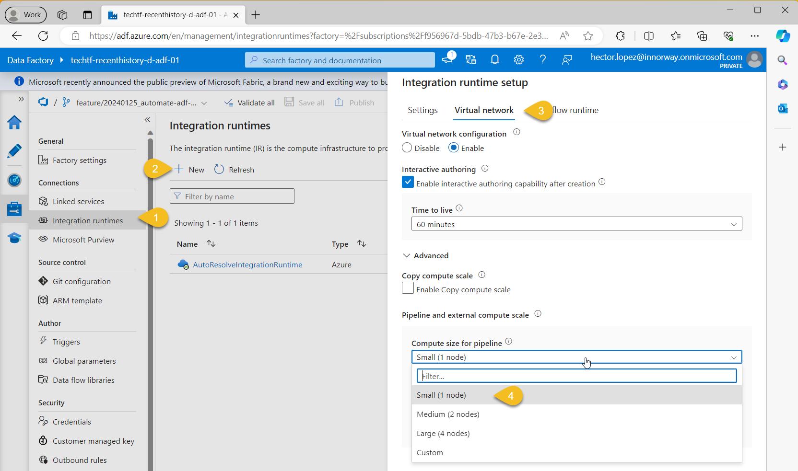Collapse the Manage menu pane with double chevron
Image resolution: width=798 pixels, height=471 pixels.
(147, 119)
